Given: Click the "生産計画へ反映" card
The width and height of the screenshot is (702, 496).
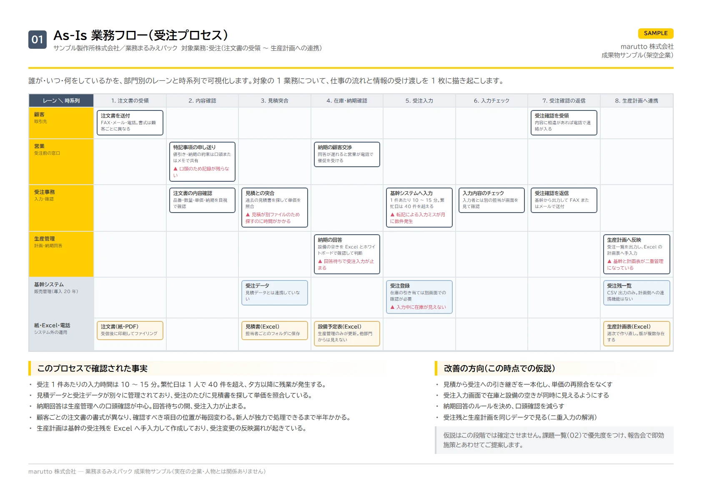Looking at the screenshot, I should pos(637,254).
